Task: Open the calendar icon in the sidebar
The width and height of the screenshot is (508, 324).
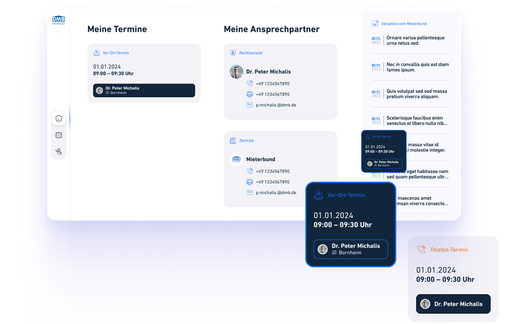Action: (59, 135)
